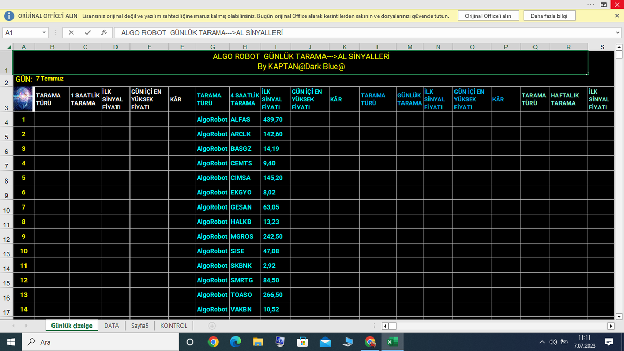Open Windows Start menu
624x351 pixels.
point(11,342)
